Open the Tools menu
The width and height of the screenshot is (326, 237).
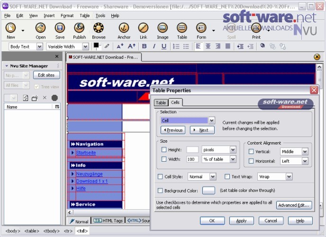[100, 16]
